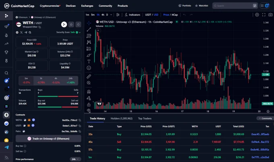The height and width of the screenshot is (162, 274).
Task: Open transaction link 0xac45...8f5aeb
Action: pos(260,134)
